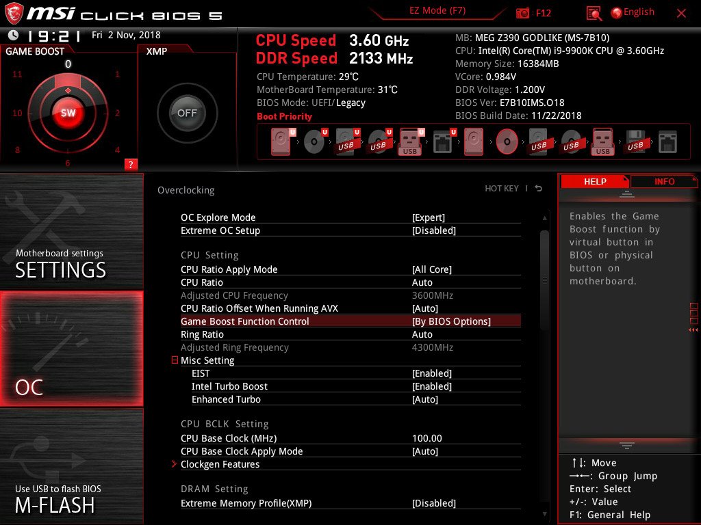Image resolution: width=701 pixels, height=525 pixels.
Task: Change the Intel Turbo Boost Enabled value
Action: (432, 386)
